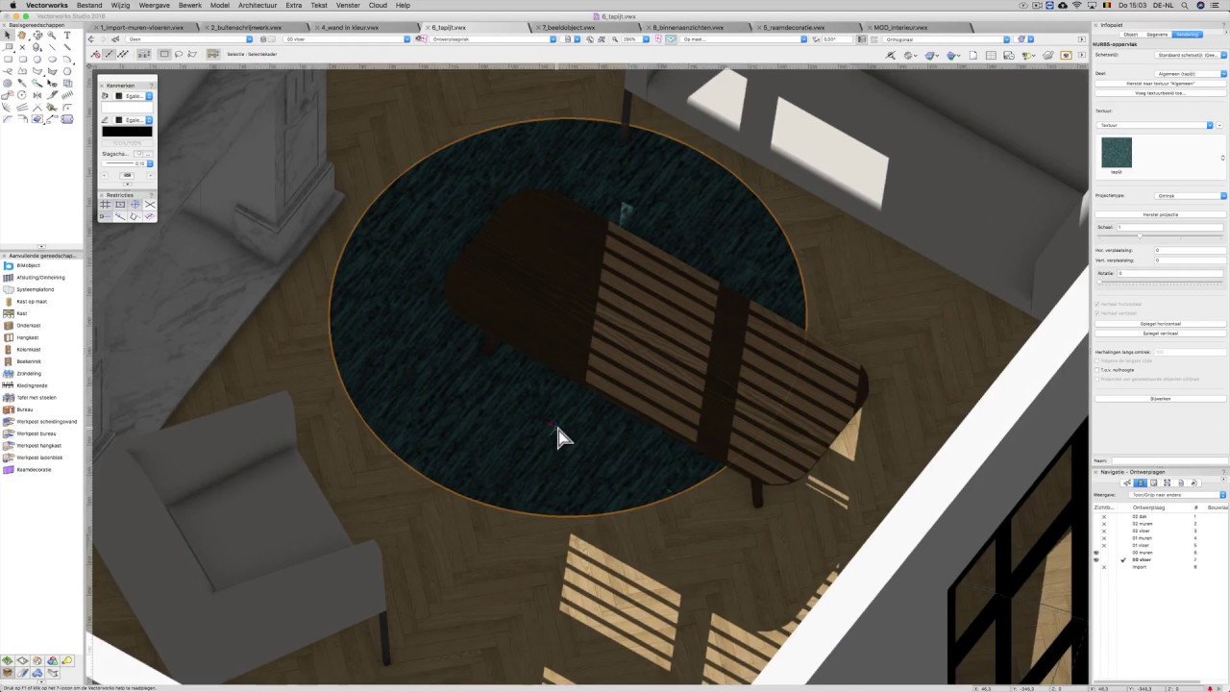Select the Mirror tool icon
Screen dimensions: 1230x692
(37, 95)
